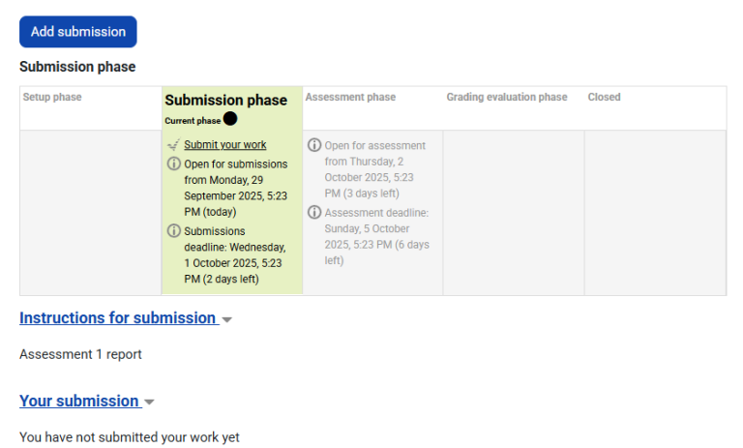Click the info icon beside Open for assessment
The image size is (743, 448).
[314, 146]
